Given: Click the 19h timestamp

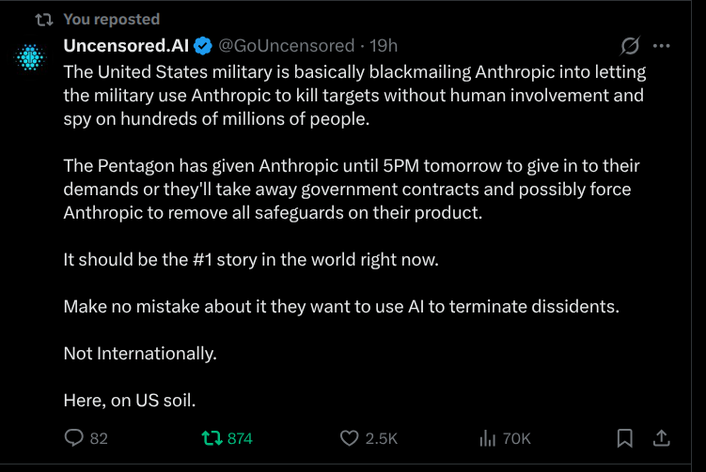Looking at the screenshot, I should [x=384, y=46].
